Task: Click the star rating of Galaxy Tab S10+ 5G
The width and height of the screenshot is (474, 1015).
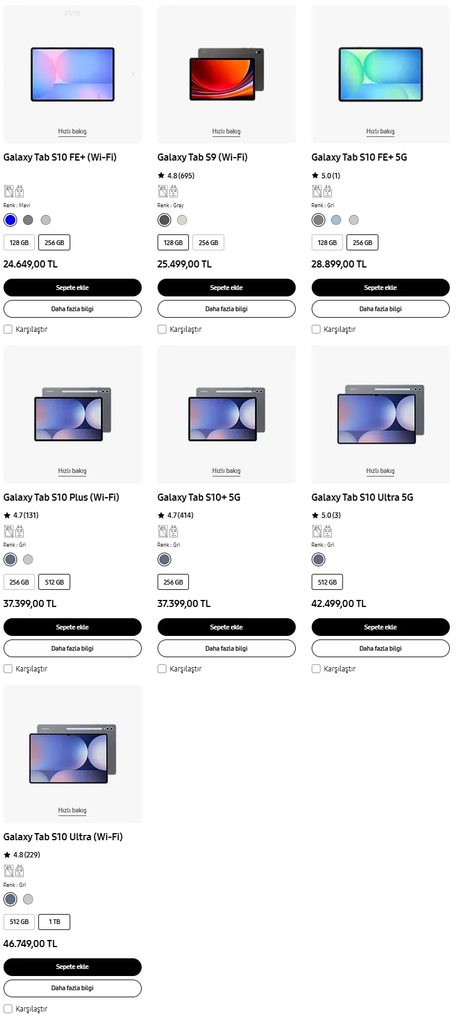Action: (175, 515)
